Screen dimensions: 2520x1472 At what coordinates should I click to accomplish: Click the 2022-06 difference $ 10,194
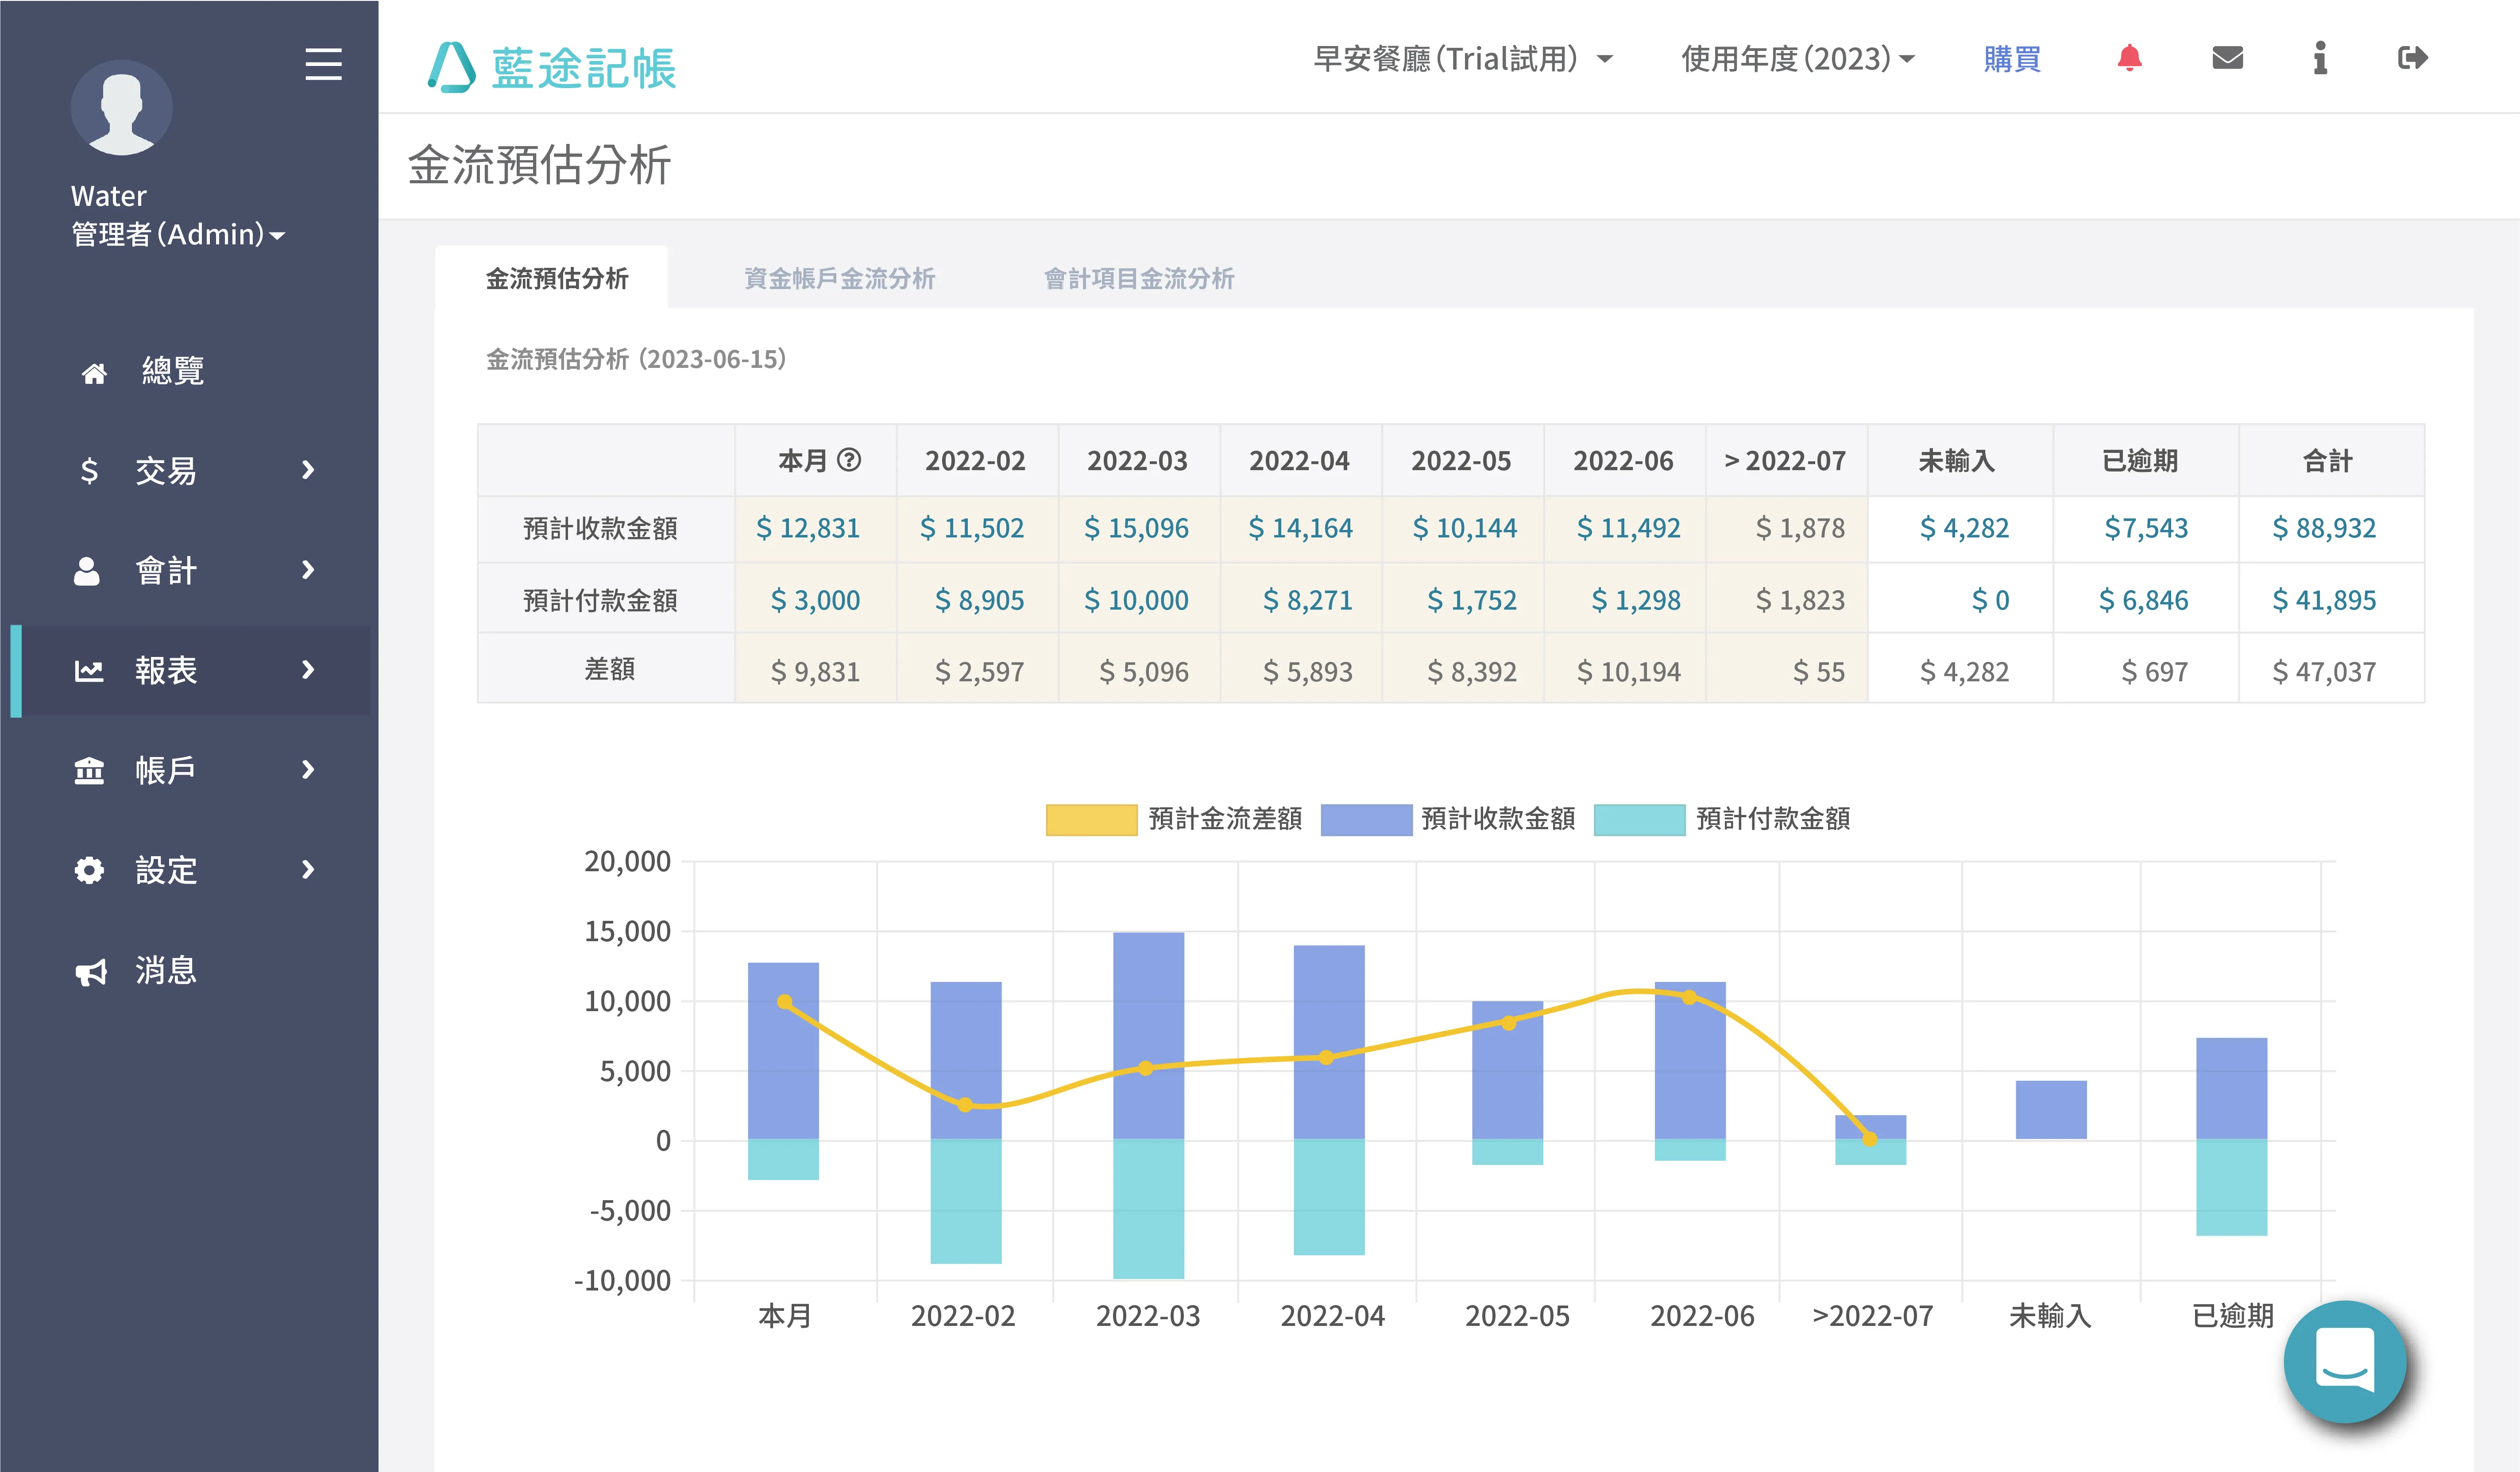point(1629,672)
